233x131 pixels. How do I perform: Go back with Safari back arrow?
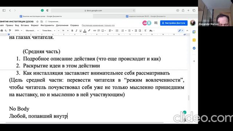click(10, 11)
